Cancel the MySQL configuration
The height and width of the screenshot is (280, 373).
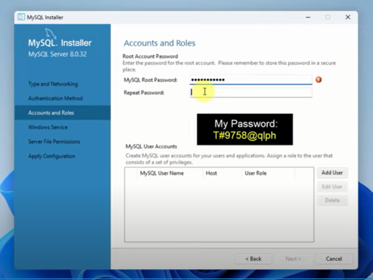pyautogui.click(x=334, y=259)
